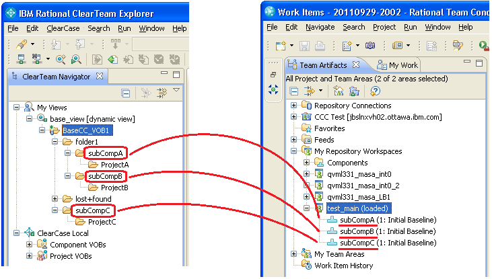This screenshot has width=492, height=279.
Task: Expand Components under Repository Workspaces
Action: click(306, 163)
